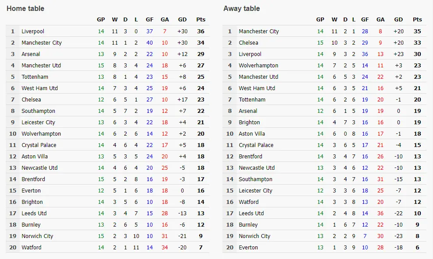Click the GF header in Home table
Screen dimensions: 433x259
(150, 20)
